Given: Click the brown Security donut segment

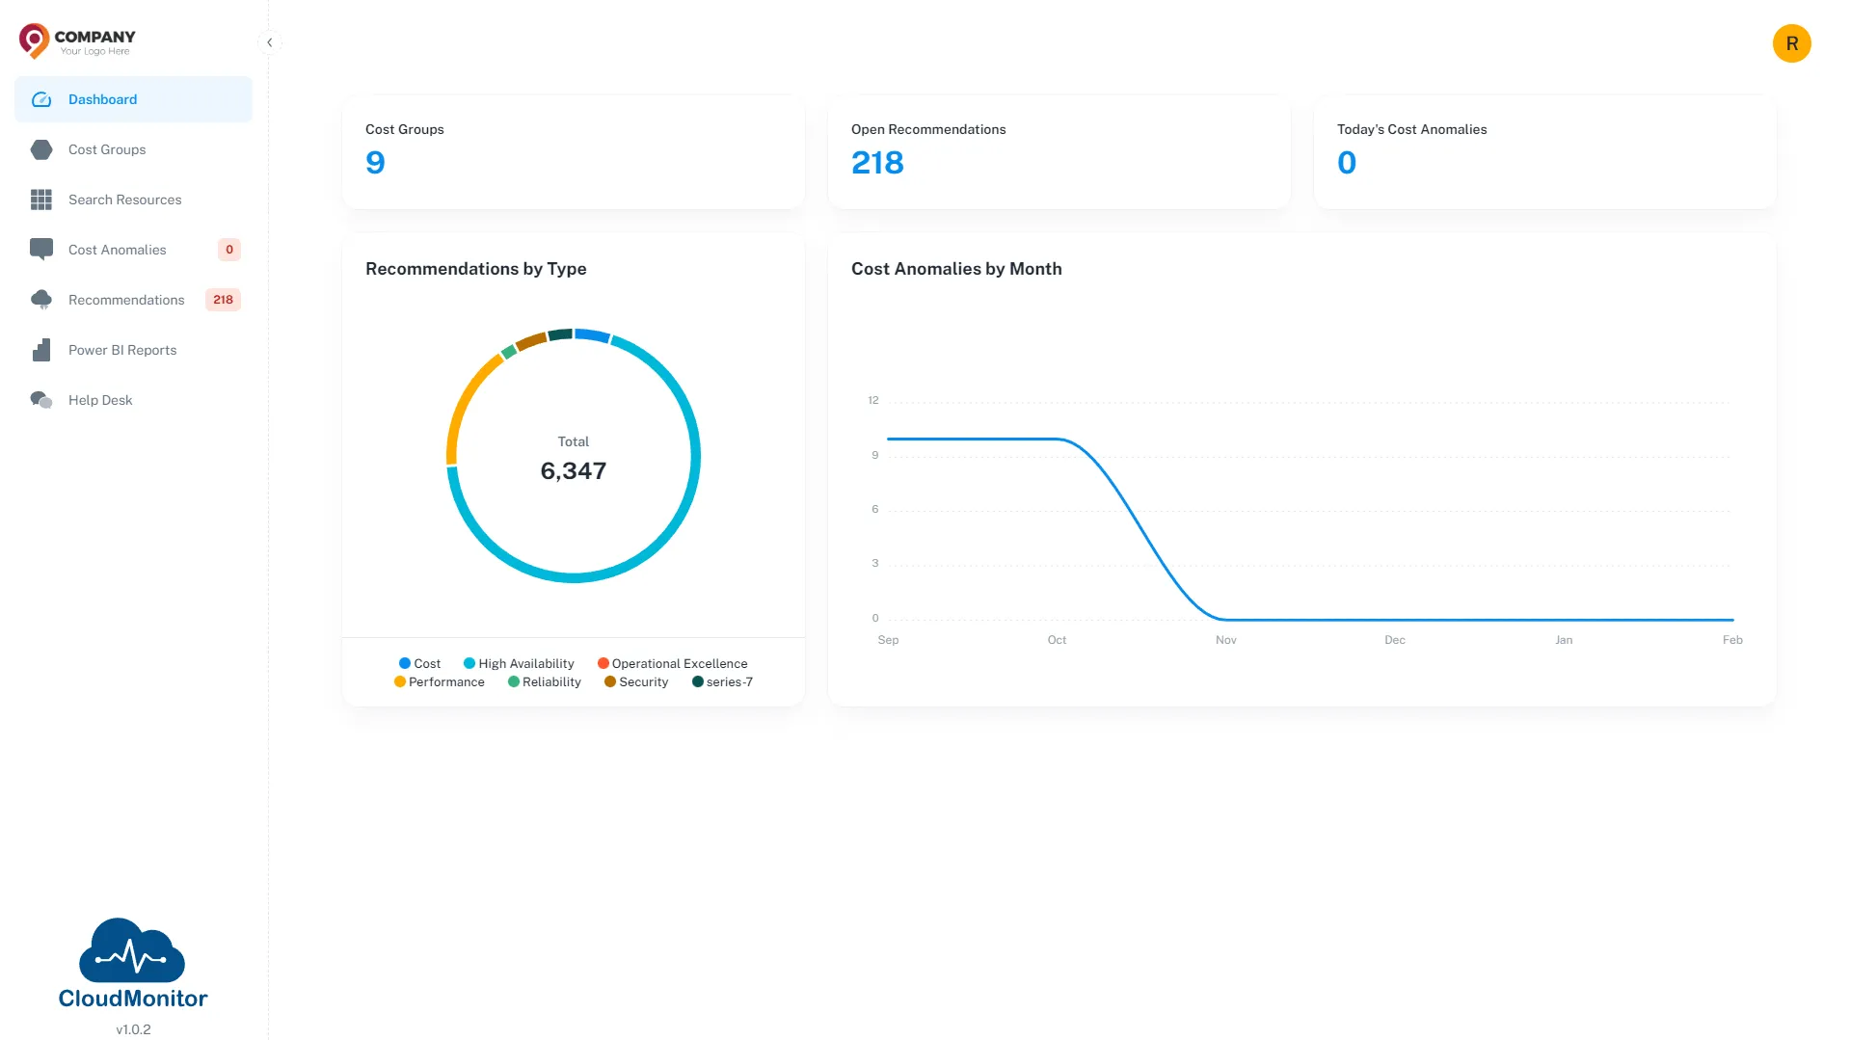Looking at the screenshot, I should (x=531, y=341).
